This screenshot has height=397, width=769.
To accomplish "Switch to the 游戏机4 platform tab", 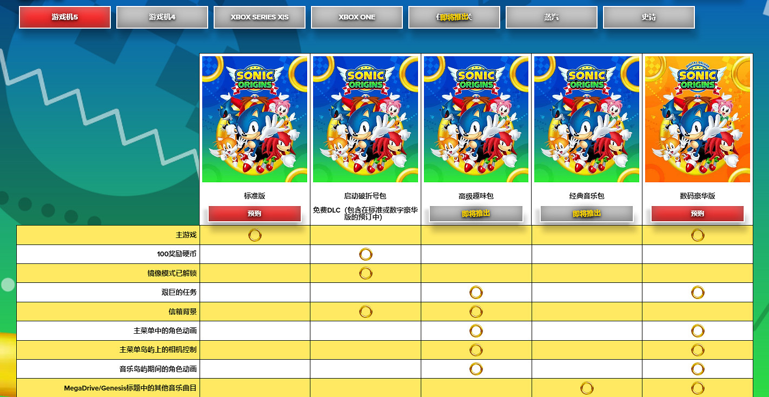I will [162, 17].
